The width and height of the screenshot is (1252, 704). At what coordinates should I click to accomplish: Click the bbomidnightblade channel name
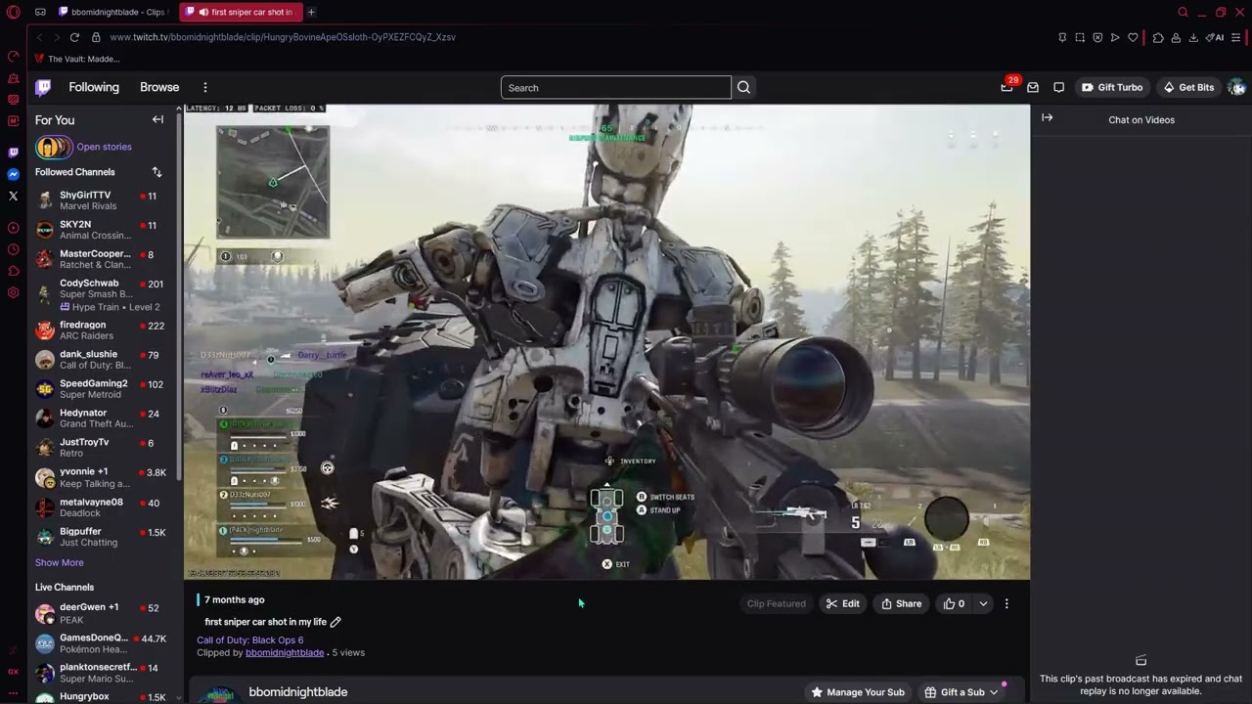(x=298, y=692)
